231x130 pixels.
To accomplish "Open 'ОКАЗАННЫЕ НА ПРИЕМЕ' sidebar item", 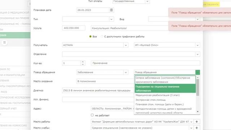I will coord(15,18).
